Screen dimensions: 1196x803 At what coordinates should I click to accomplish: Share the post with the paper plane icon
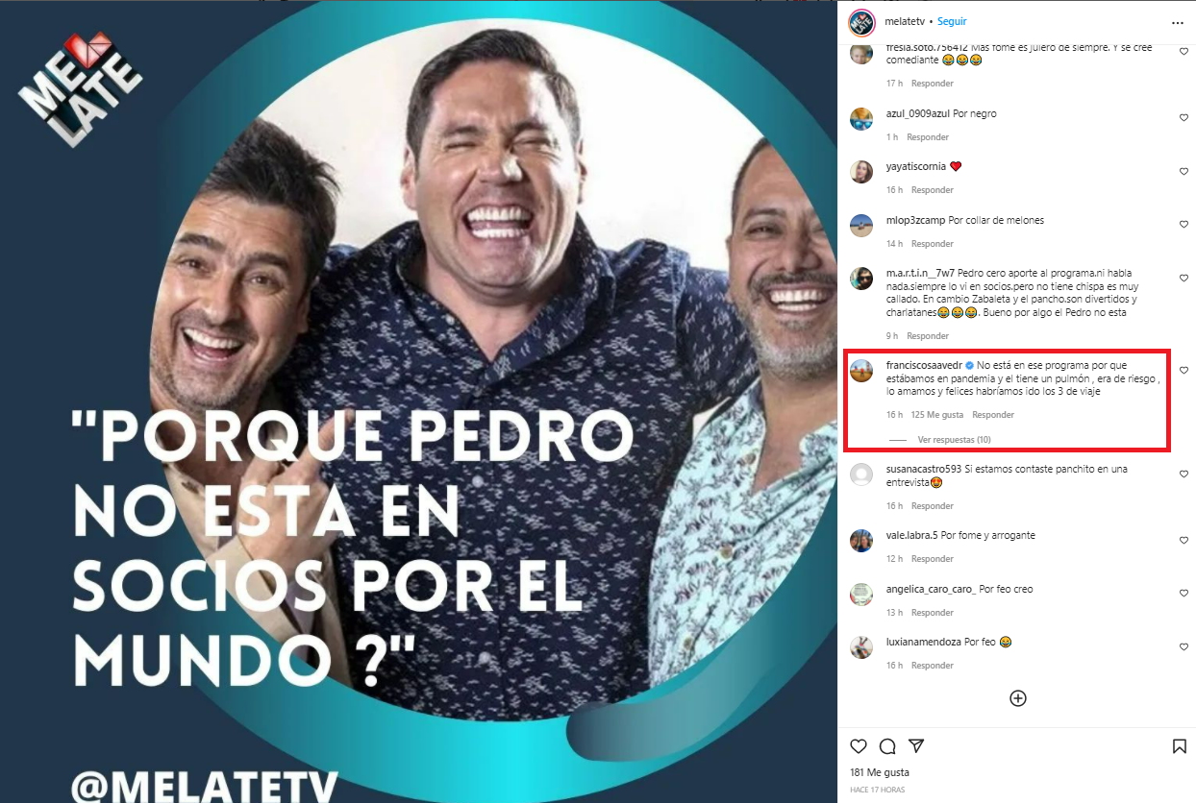click(x=916, y=746)
